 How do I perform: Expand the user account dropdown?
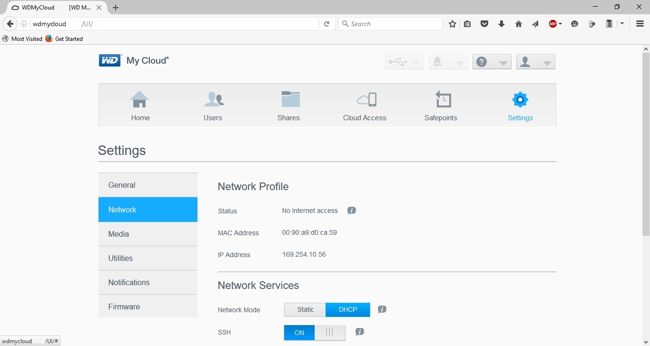coord(536,62)
